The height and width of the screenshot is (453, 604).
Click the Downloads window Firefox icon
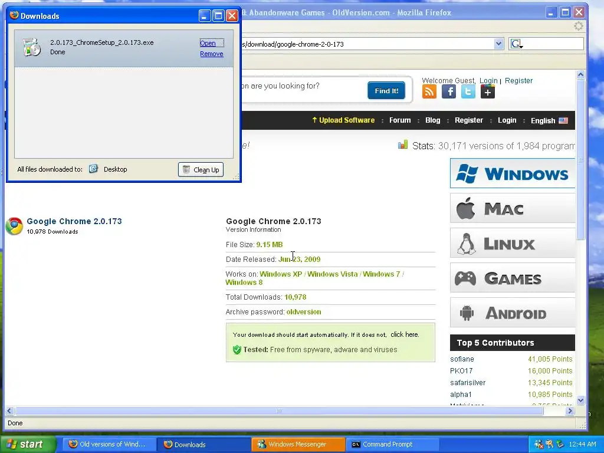(14, 15)
